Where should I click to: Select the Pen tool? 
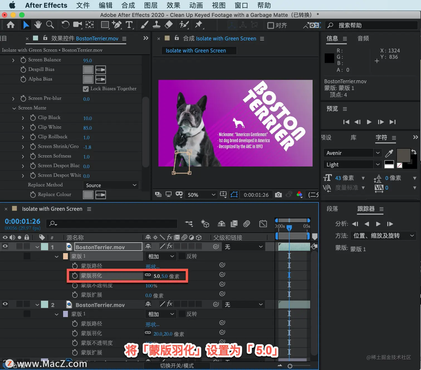pos(117,25)
